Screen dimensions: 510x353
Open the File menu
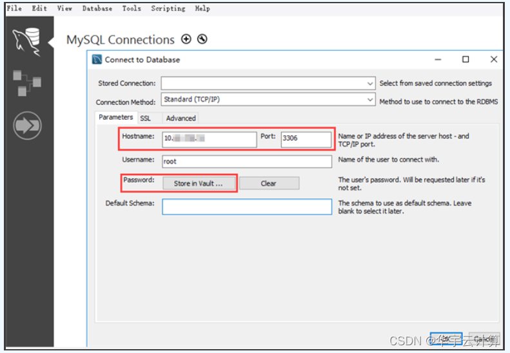(14, 8)
